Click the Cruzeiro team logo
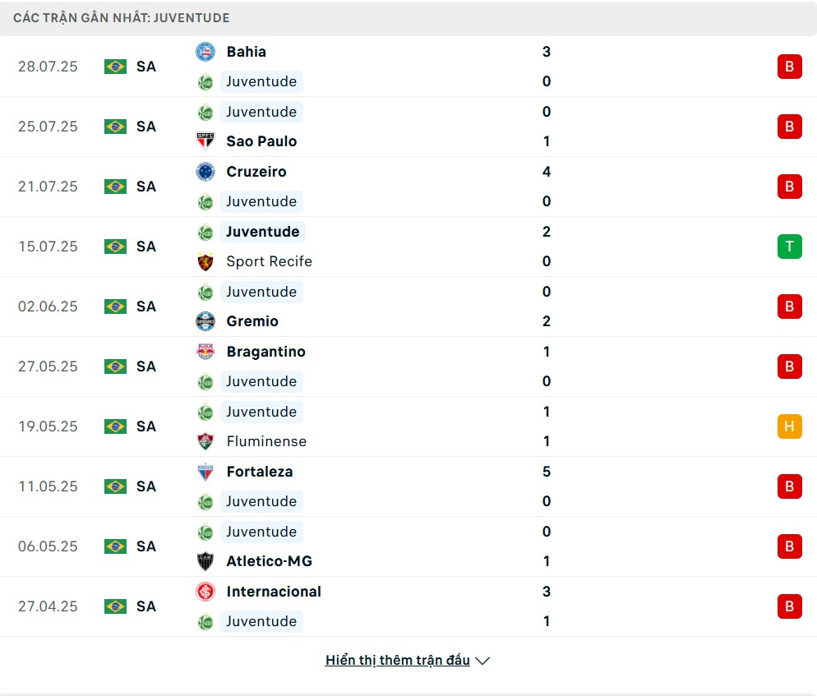The height and width of the screenshot is (696, 817). pos(205,172)
